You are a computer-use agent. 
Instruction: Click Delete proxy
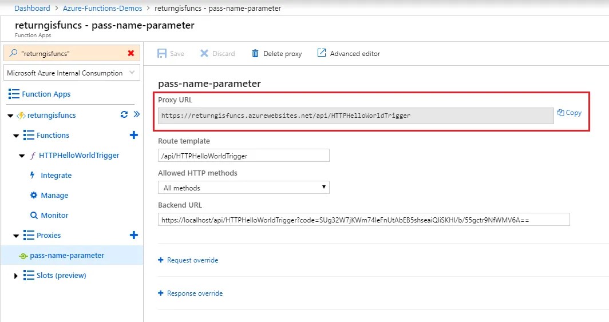point(276,54)
